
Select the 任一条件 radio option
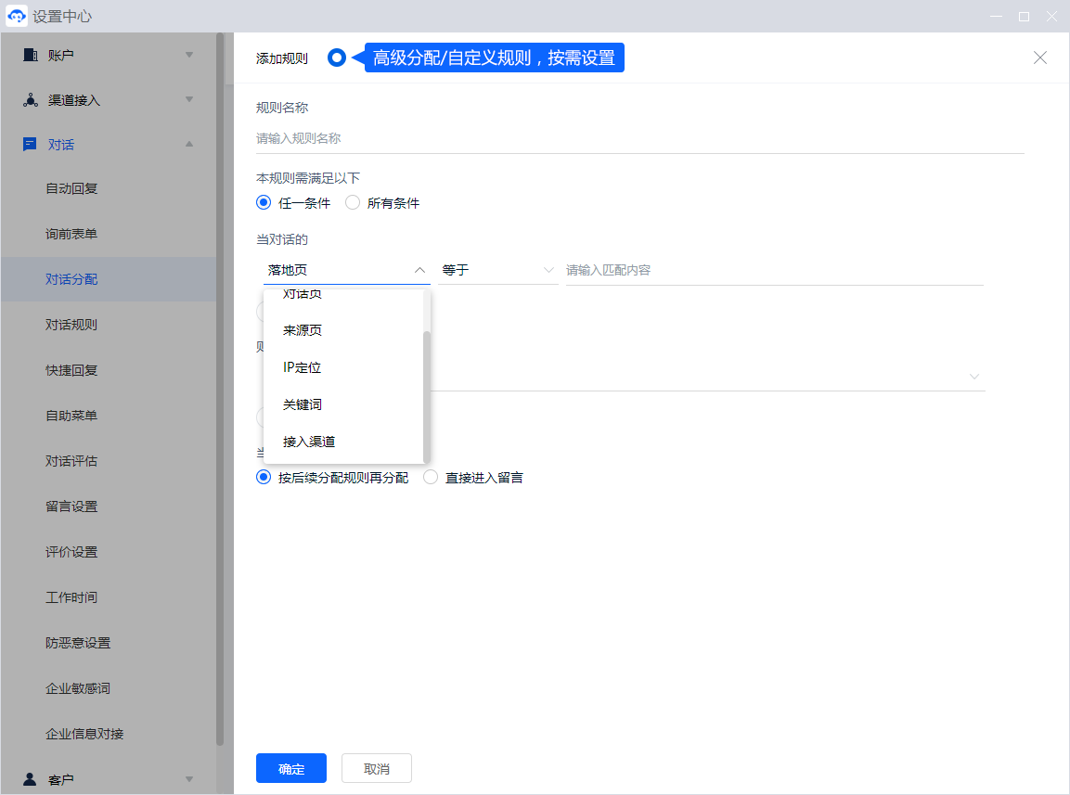264,202
